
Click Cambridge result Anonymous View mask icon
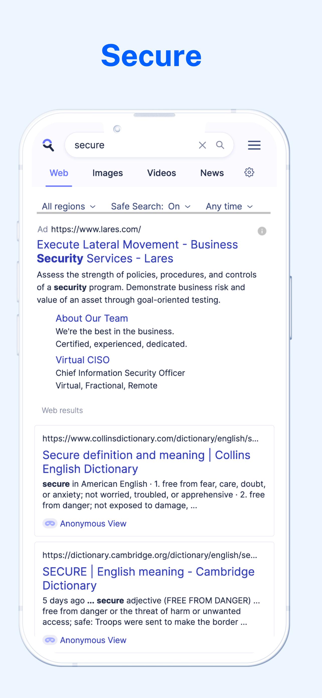pos(50,640)
